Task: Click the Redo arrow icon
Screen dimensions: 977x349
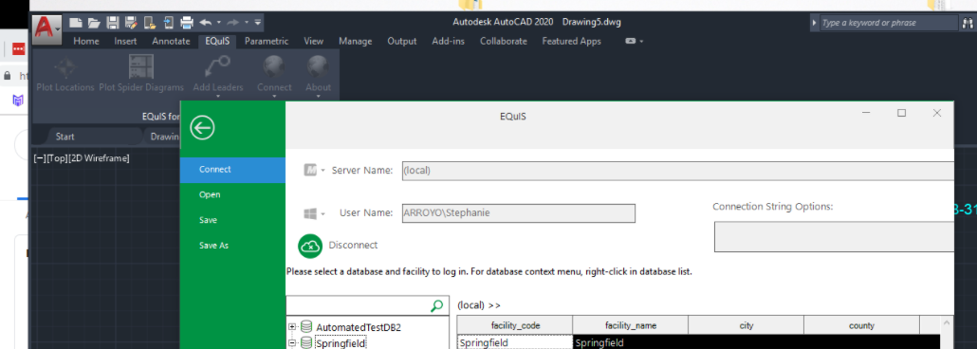Action: point(232,23)
